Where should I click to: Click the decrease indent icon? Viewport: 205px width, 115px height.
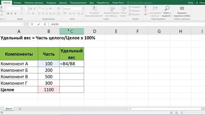coord(50,13)
